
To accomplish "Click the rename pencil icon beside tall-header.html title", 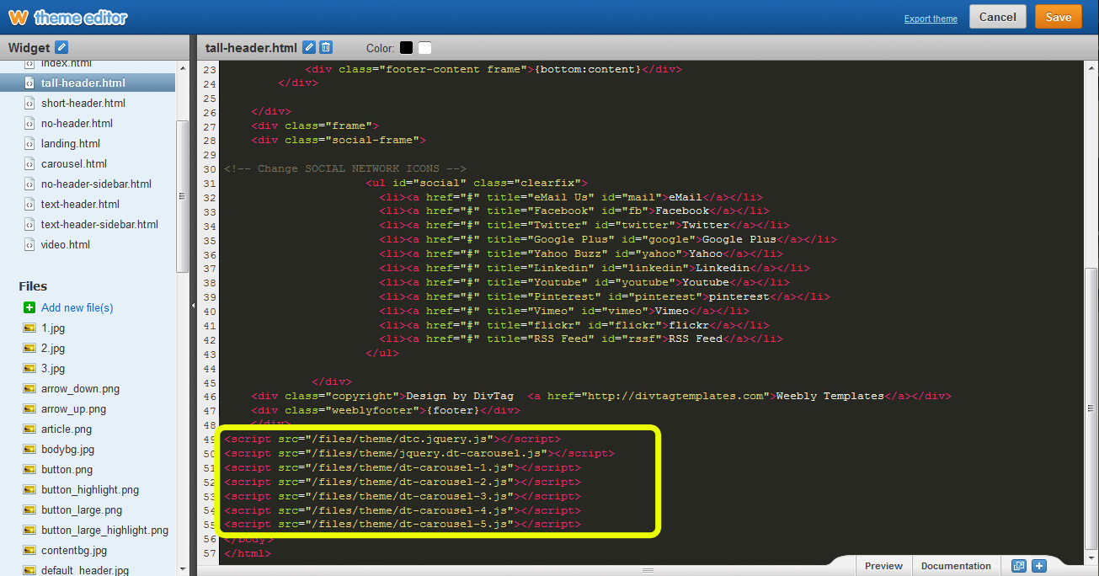I will [309, 48].
